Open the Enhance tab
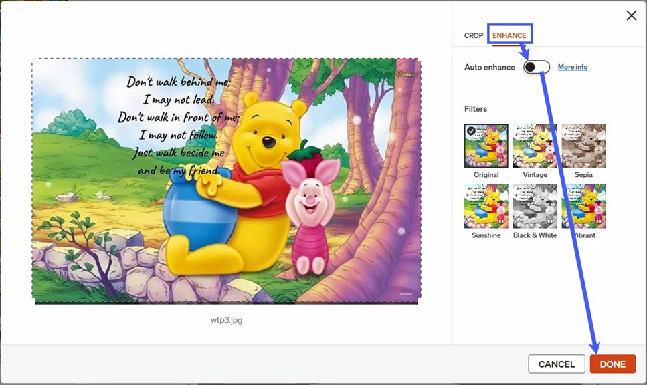 tap(509, 35)
